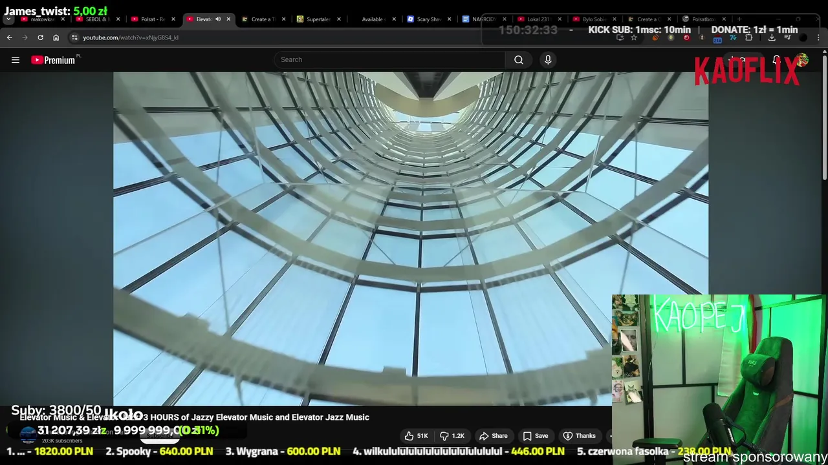This screenshot has width=828, height=465.
Task: Open the tab search dropdown arrow
Action: (x=8, y=19)
